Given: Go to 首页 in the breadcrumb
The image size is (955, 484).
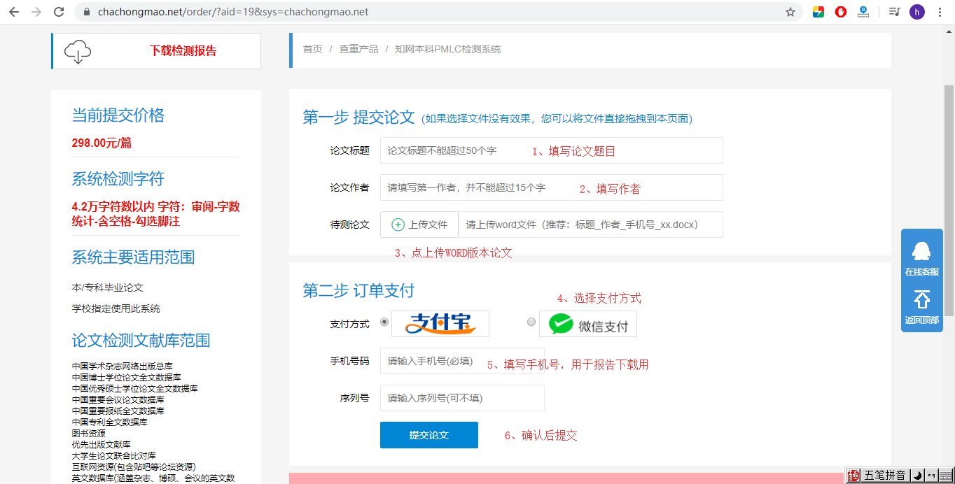Looking at the screenshot, I should coord(312,49).
